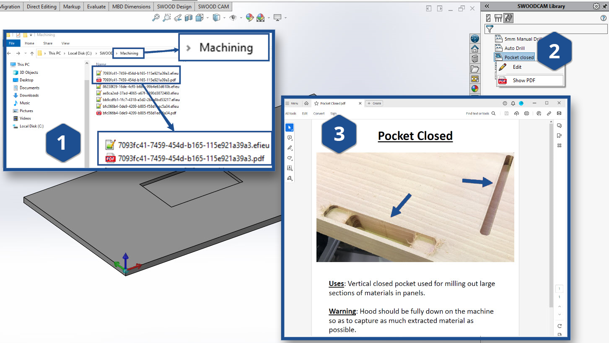This screenshot has height=343, width=609.
Task: Choose Edit from the context menu
Action: coord(517,67)
